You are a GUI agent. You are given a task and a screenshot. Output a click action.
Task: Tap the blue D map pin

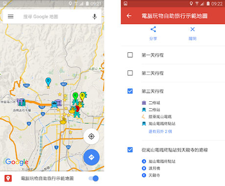click(x=48, y=82)
